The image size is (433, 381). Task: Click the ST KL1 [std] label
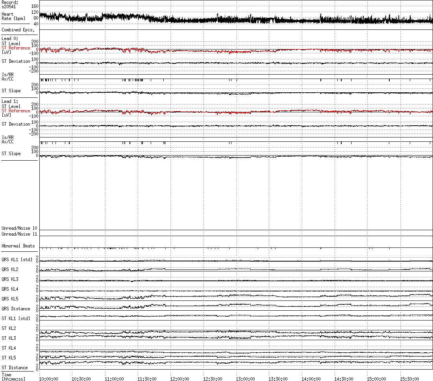coord(16,318)
